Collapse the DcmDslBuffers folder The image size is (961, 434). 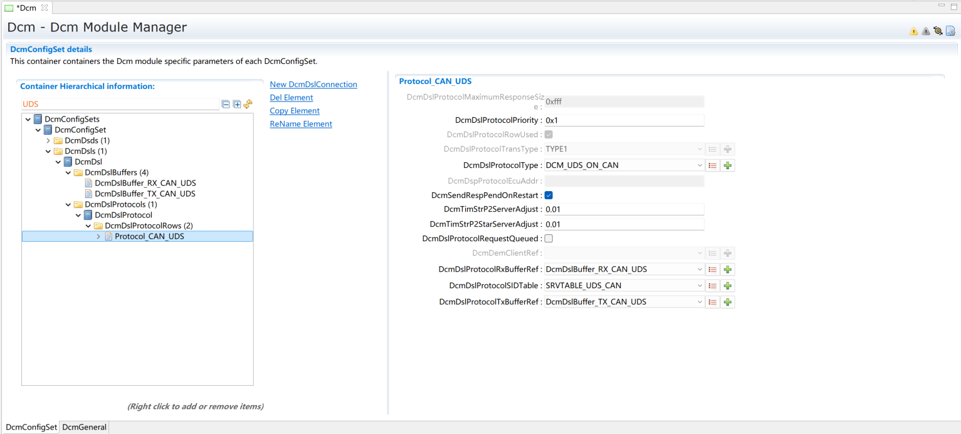pos(68,172)
